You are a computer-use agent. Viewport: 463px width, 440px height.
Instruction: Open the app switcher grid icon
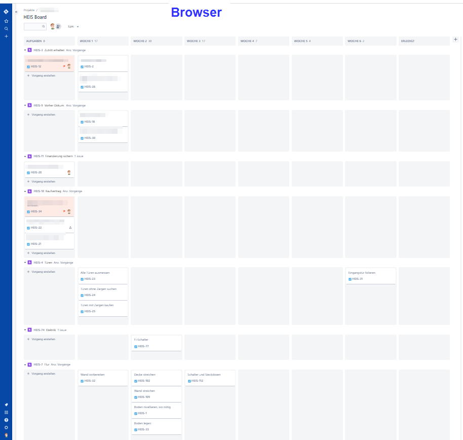point(6,413)
